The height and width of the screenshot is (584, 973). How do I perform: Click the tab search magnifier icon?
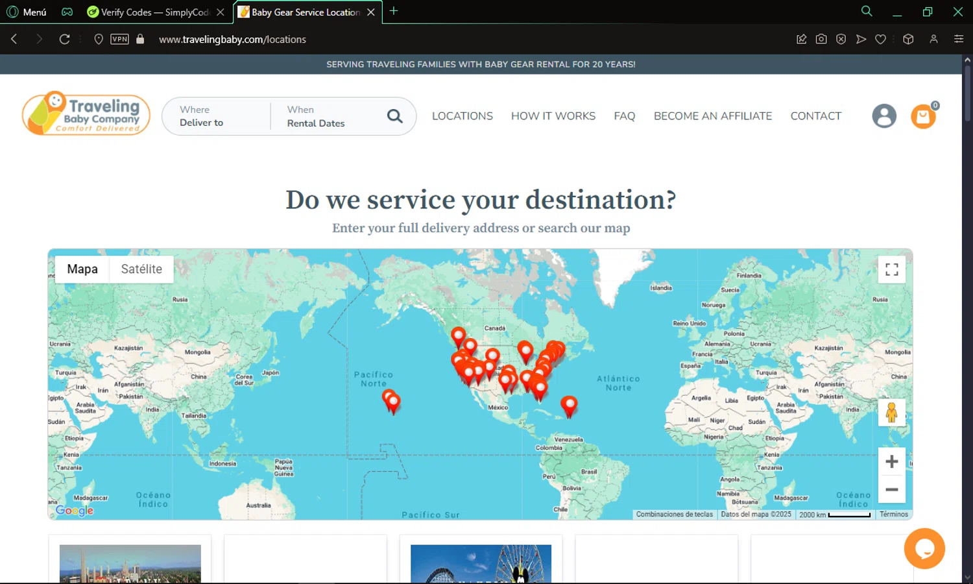click(867, 11)
